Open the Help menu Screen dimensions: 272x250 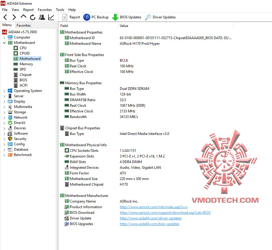pyautogui.click(x=72, y=10)
